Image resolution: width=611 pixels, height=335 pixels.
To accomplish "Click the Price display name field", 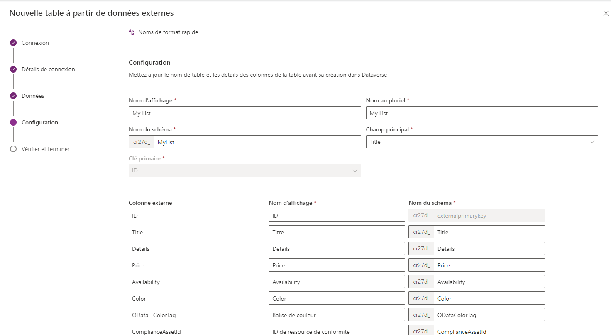I will click(337, 265).
